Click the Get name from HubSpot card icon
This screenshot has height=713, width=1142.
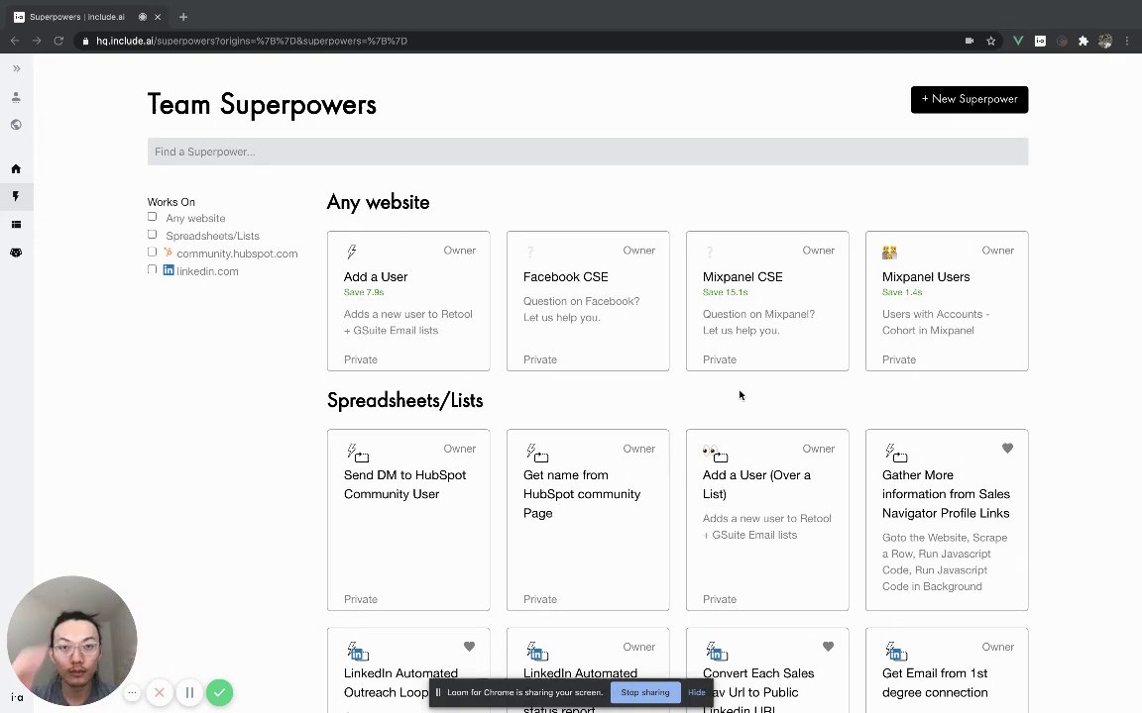click(x=536, y=453)
